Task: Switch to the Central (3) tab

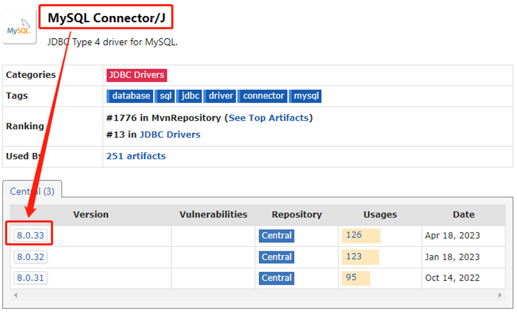Action: point(32,191)
